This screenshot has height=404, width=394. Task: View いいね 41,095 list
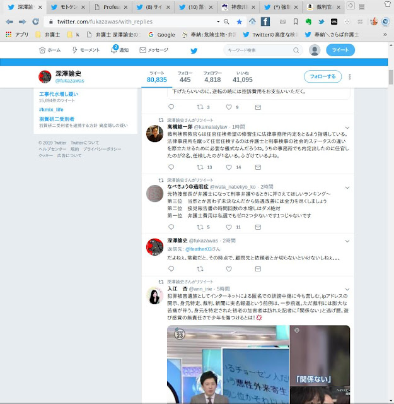pyautogui.click(x=243, y=77)
